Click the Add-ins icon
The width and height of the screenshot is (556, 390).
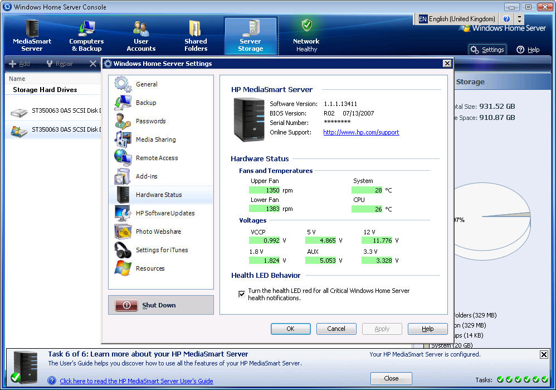pyautogui.click(x=123, y=176)
